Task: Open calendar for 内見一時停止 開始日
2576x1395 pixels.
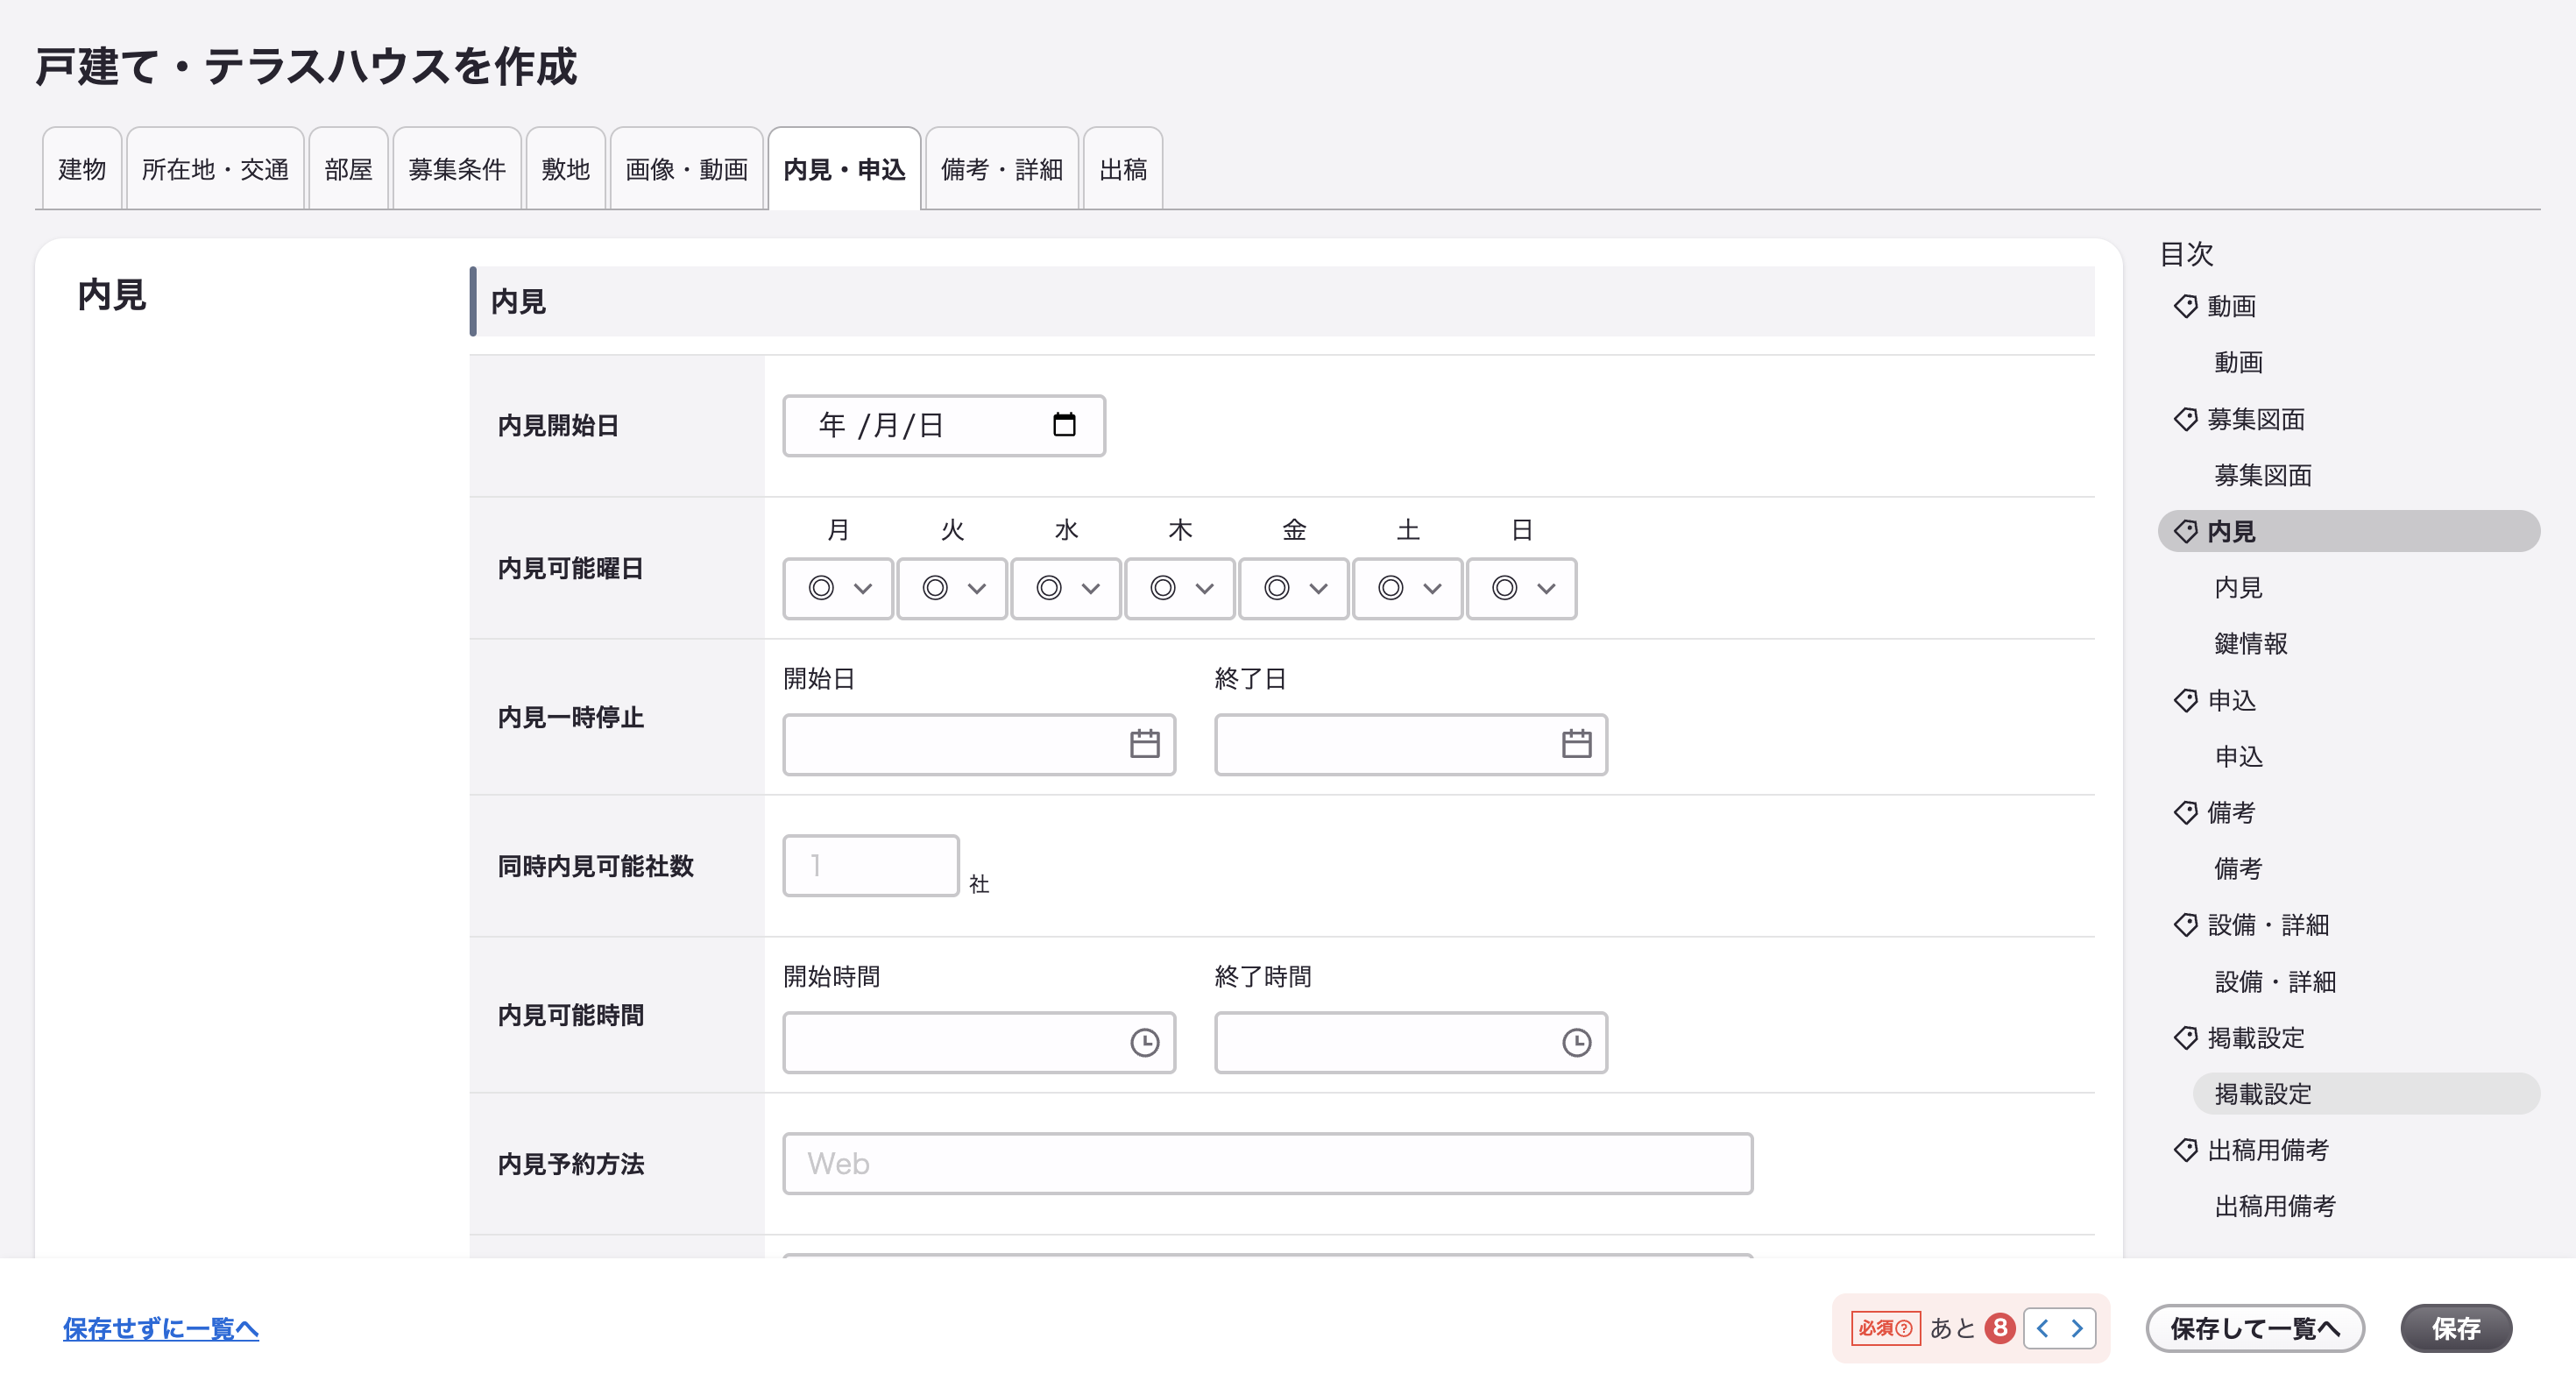Action: 1144,744
